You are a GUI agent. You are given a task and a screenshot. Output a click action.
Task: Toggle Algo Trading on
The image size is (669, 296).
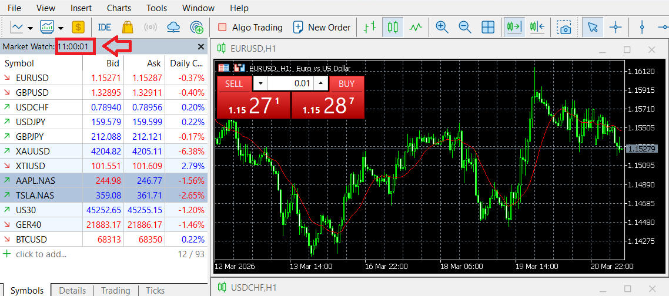tap(250, 27)
